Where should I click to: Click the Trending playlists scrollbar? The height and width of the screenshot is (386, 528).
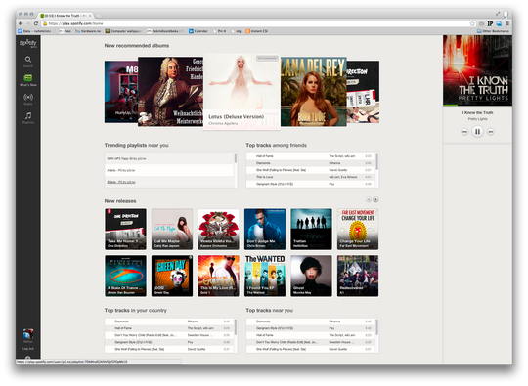coord(236,158)
